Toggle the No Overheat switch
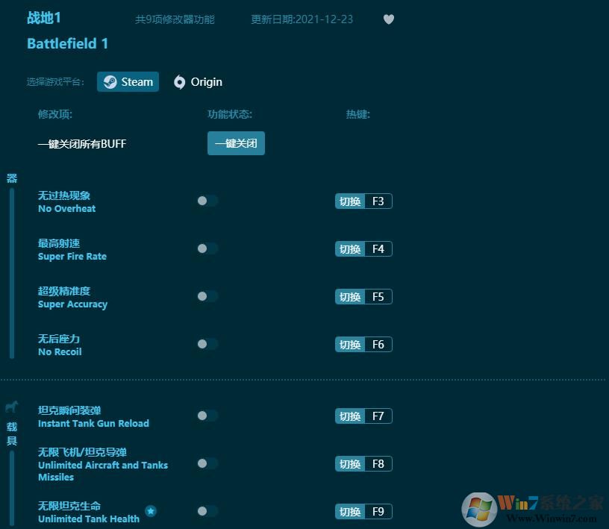 pyautogui.click(x=207, y=201)
